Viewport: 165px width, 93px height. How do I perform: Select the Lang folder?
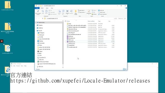pos(70,24)
